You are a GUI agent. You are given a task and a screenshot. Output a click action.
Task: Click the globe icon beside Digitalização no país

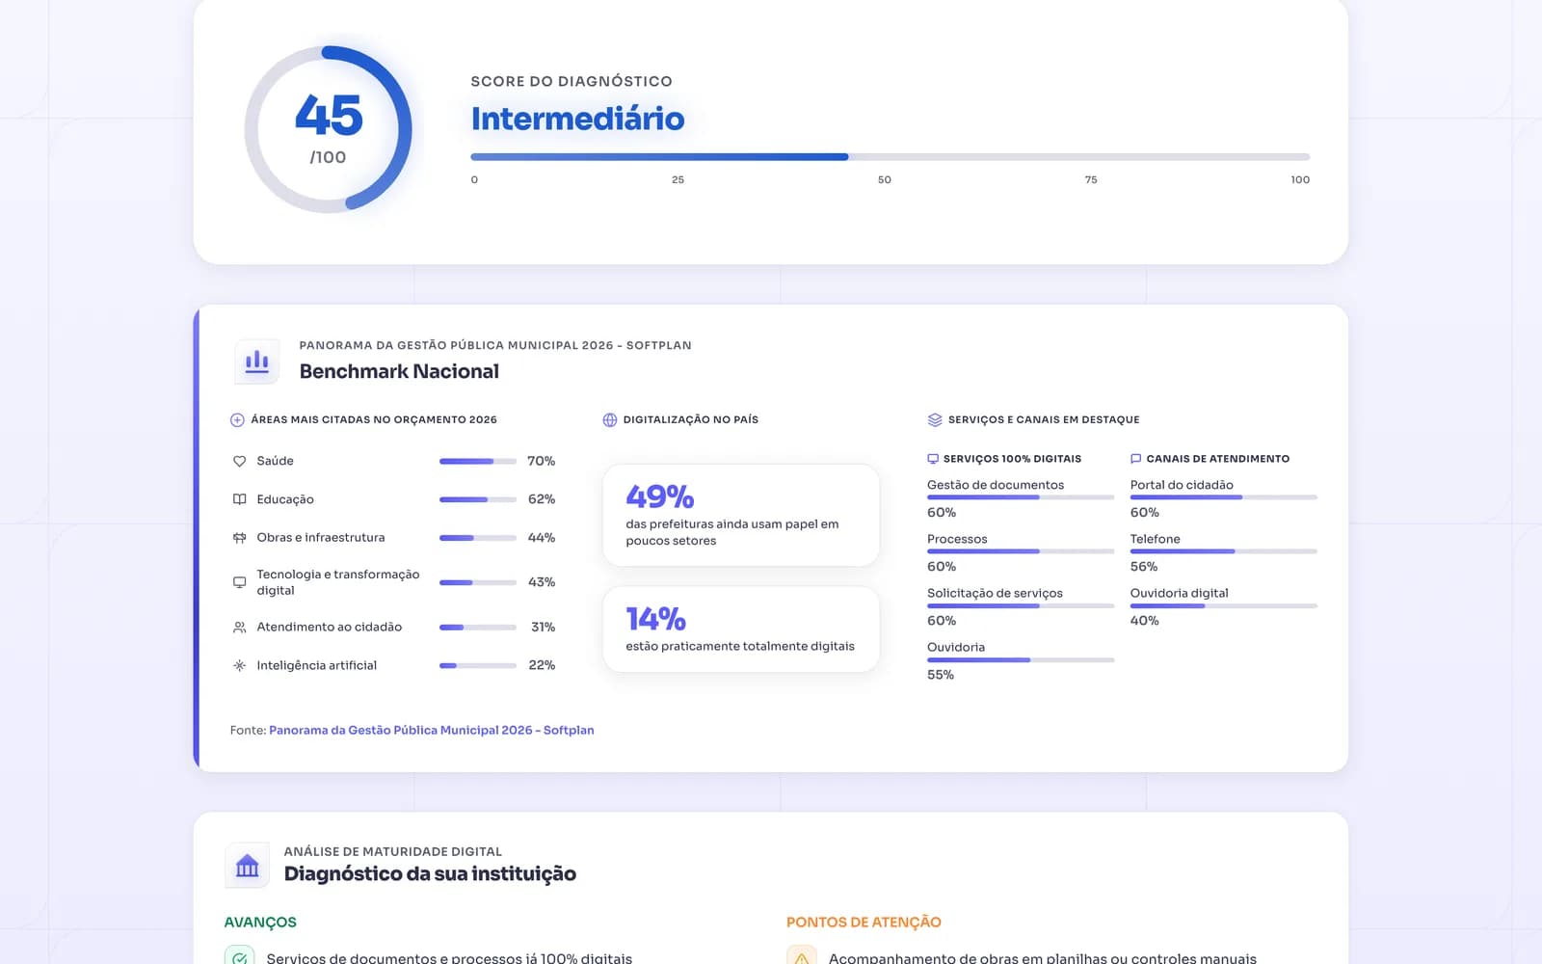(609, 420)
